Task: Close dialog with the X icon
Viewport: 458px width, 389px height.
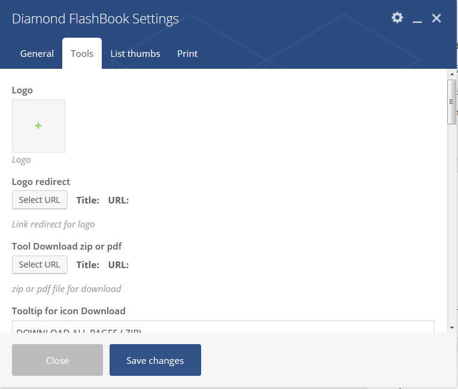Action: point(436,18)
